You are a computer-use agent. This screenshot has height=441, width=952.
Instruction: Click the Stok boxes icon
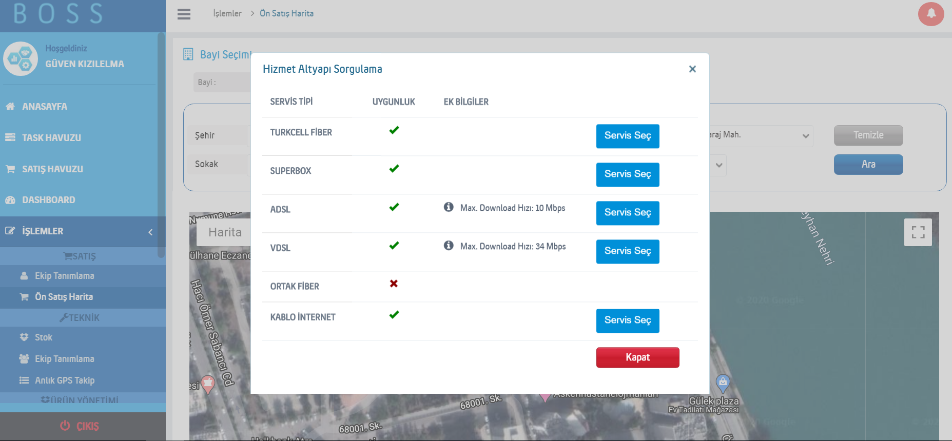point(24,337)
